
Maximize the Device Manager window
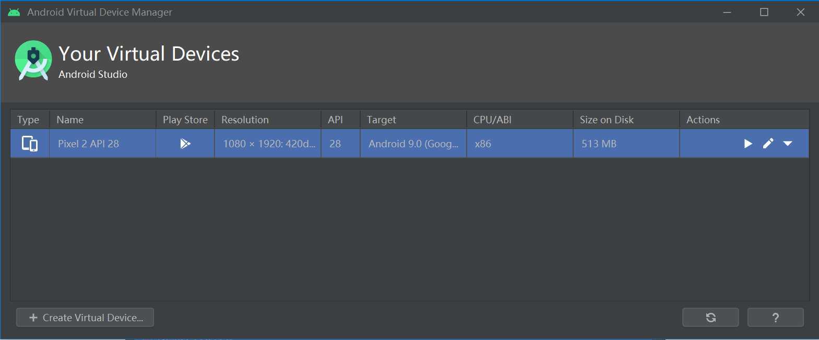point(764,12)
